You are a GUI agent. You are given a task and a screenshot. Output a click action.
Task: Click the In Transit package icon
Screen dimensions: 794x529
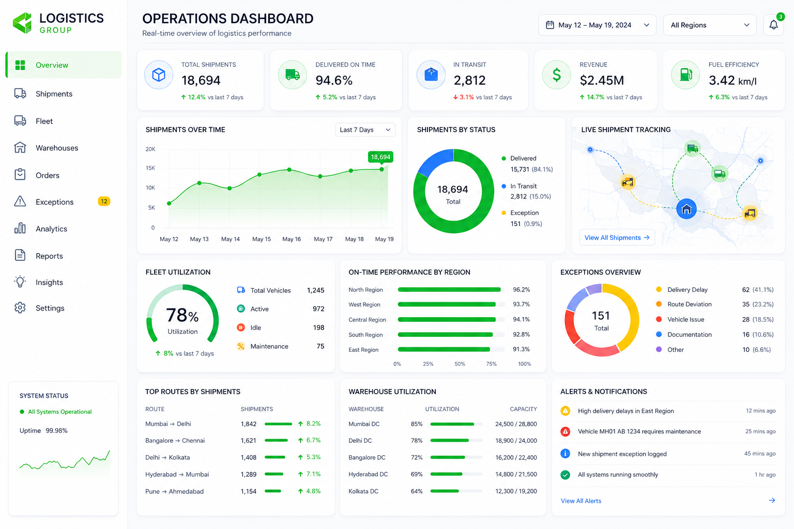431,75
